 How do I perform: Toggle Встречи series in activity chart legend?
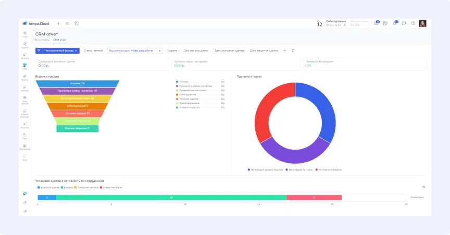(64, 187)
